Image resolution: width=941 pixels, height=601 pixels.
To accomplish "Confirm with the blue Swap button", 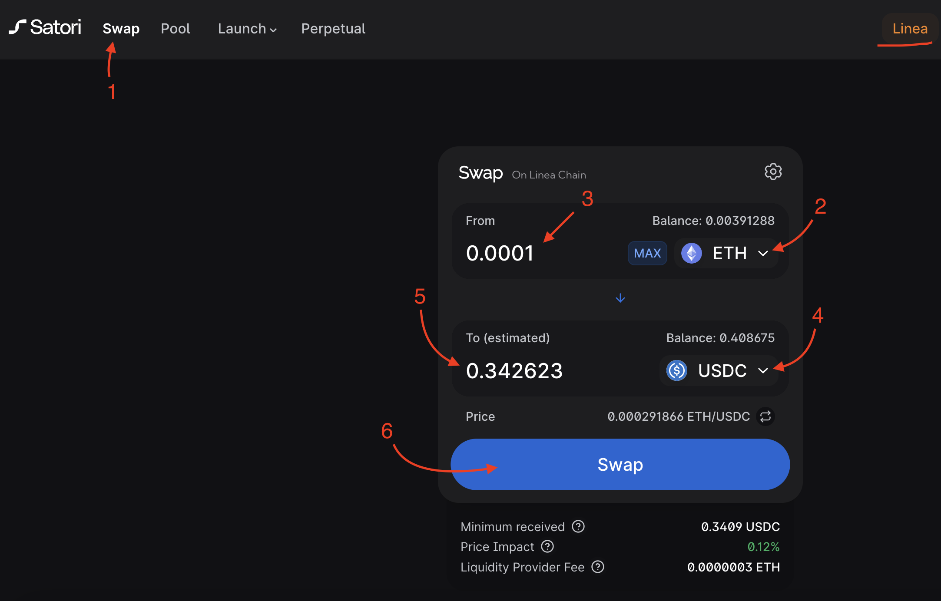I will [x=620, y=464].
